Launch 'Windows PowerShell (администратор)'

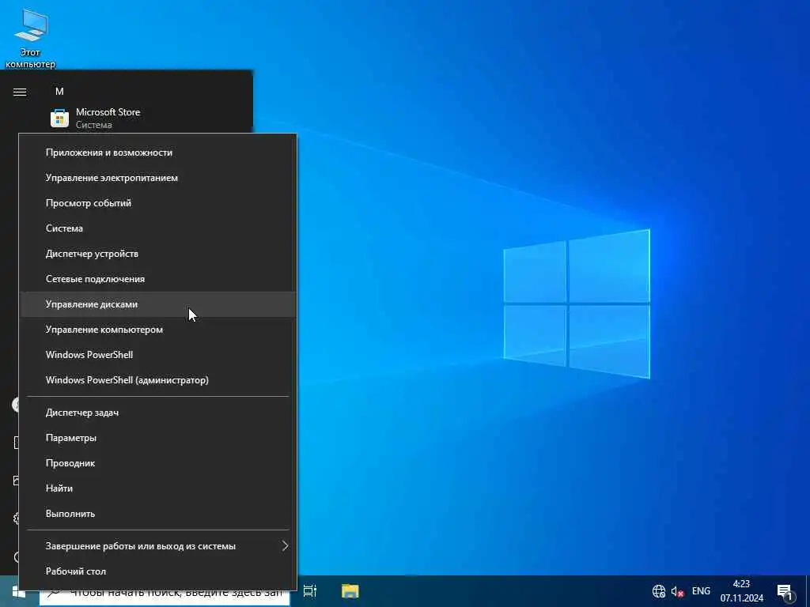(x=157, y=380)
